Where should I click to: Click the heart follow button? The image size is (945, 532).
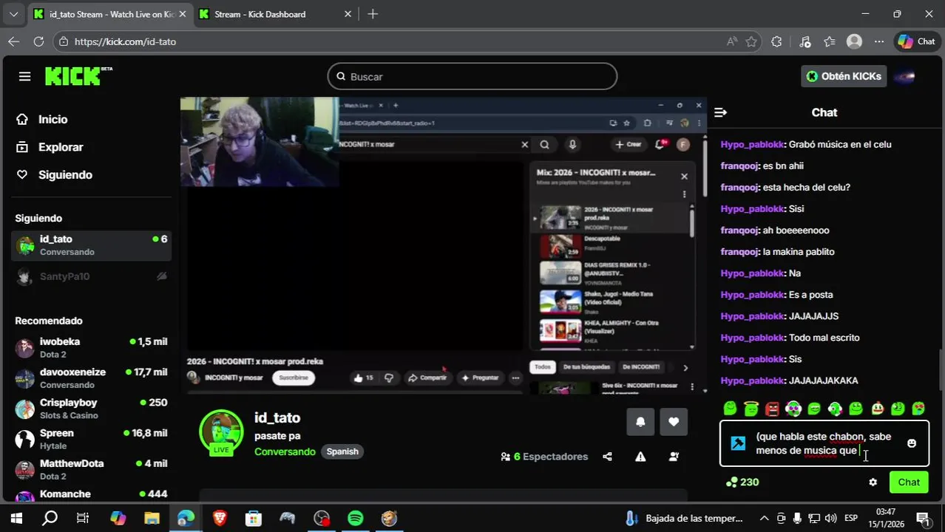tap(674, 422)
